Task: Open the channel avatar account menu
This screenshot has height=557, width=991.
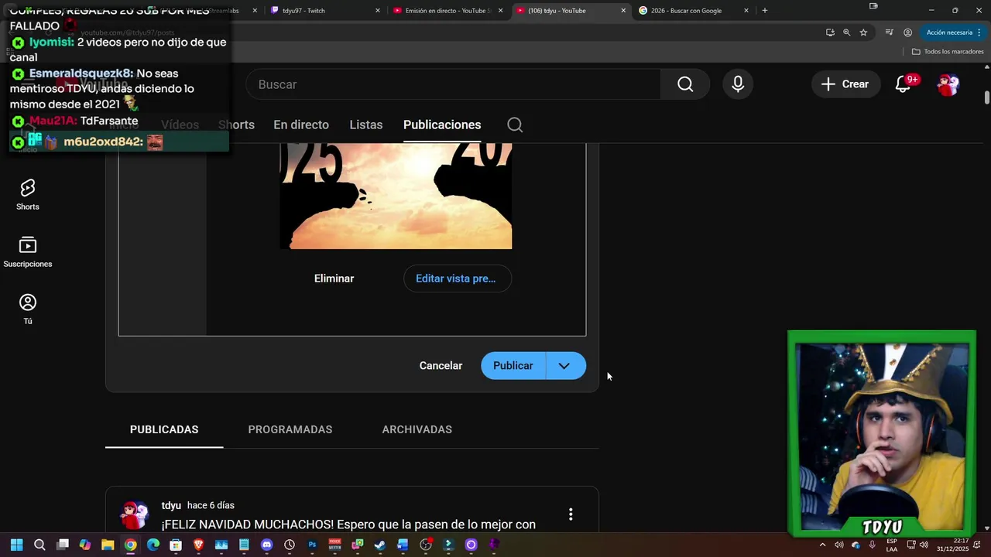Action: pos(948,84)
